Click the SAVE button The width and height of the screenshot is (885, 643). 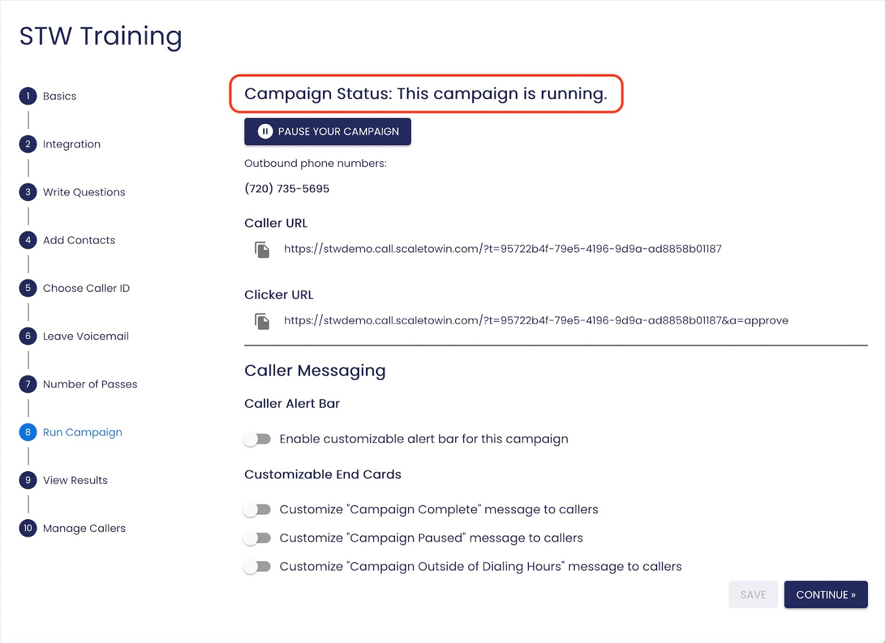[753, 595]
